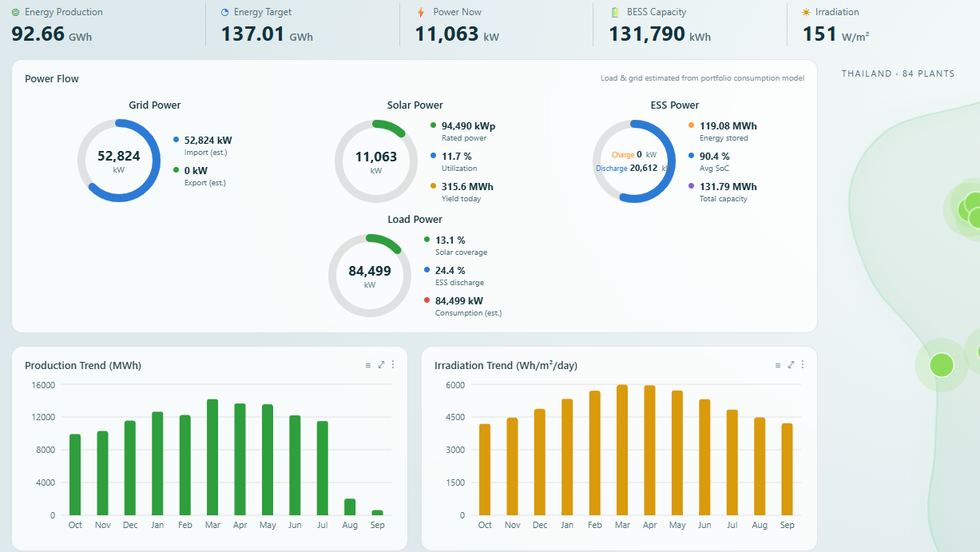Click the 84,499 kW Consumption value
The image size is (980, 552).
459,300
